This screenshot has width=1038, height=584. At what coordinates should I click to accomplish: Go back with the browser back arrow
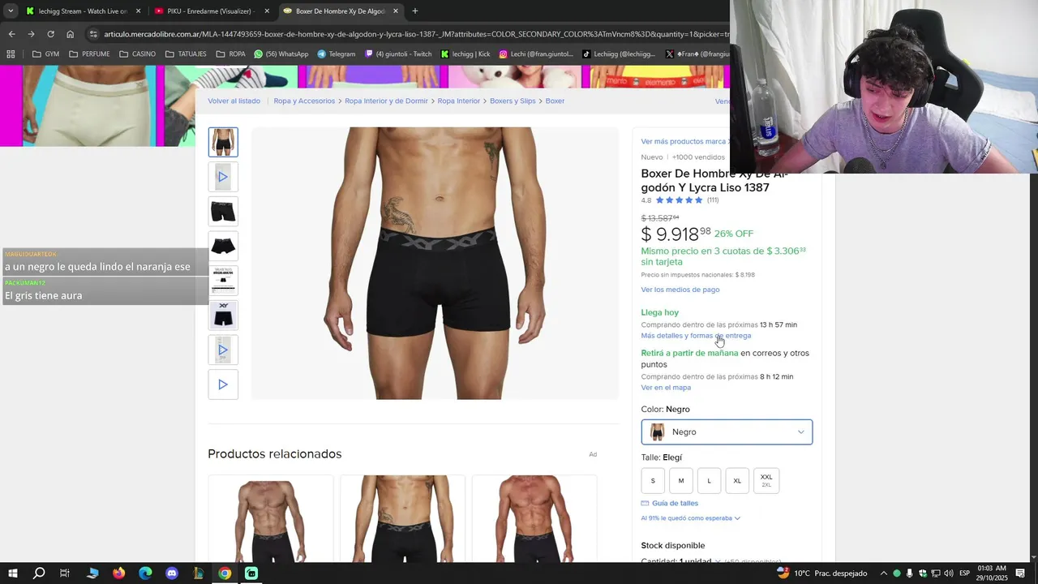coord(11,34)
